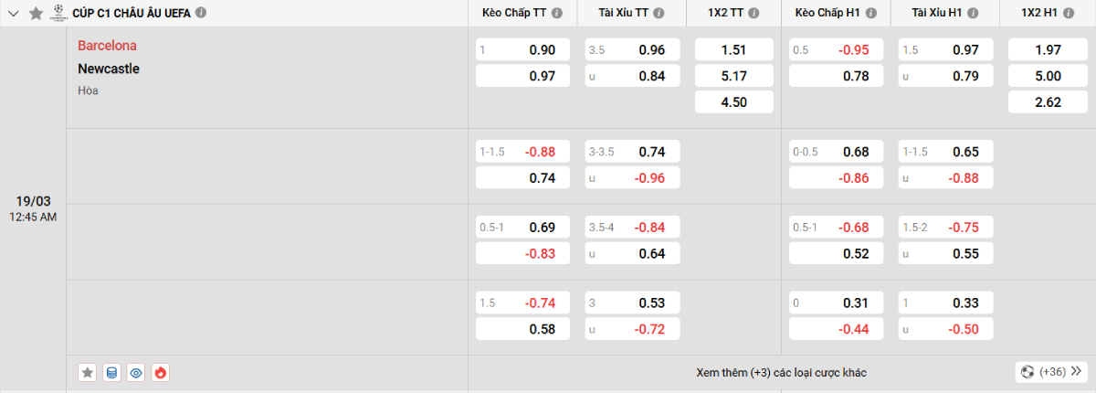Pick Newcastle full-time handicap odds 0.97

point(523,76)
